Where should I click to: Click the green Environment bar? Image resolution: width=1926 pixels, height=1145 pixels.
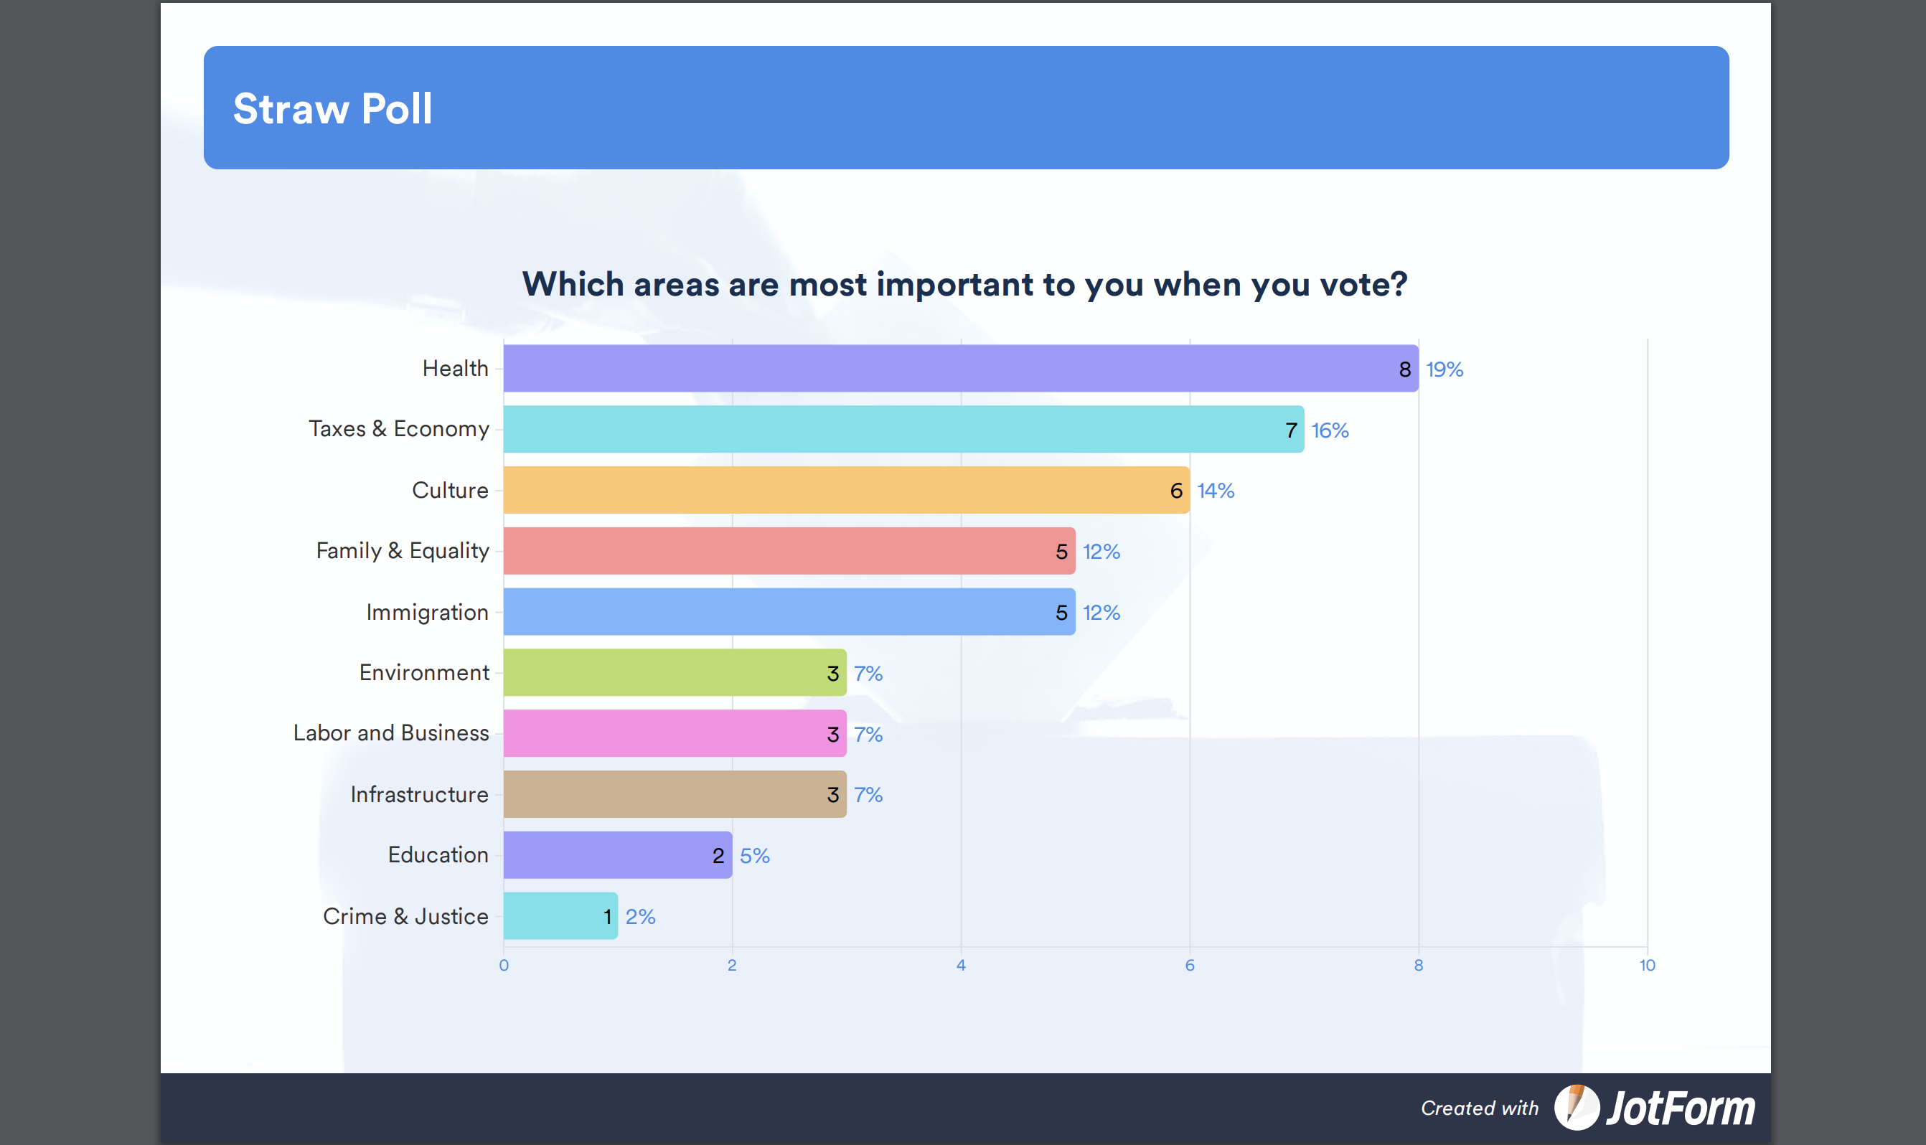[x=675, y=673]
